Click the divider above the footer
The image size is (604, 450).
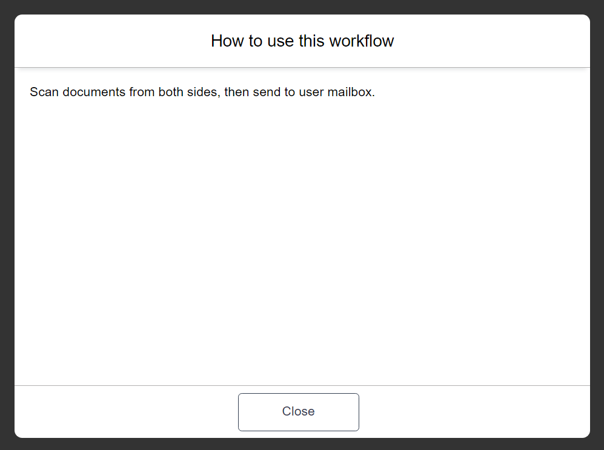pos(302,383)
